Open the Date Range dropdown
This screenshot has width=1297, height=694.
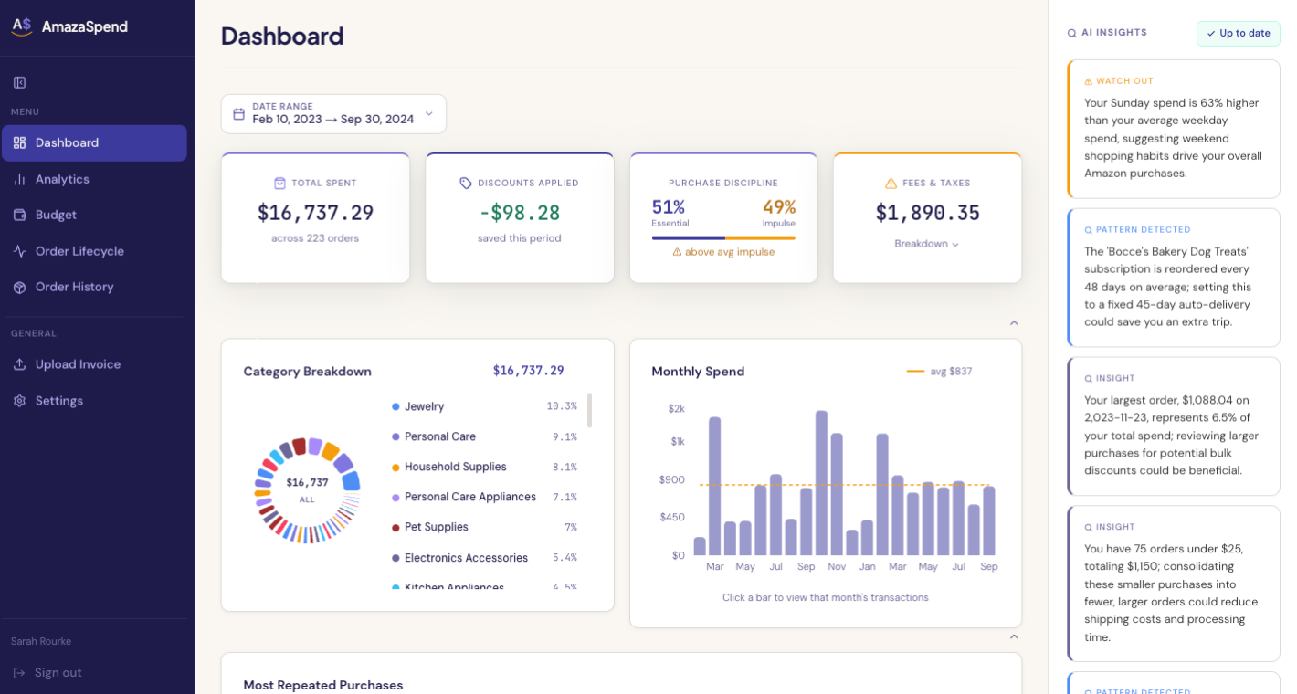coord(333,114)
